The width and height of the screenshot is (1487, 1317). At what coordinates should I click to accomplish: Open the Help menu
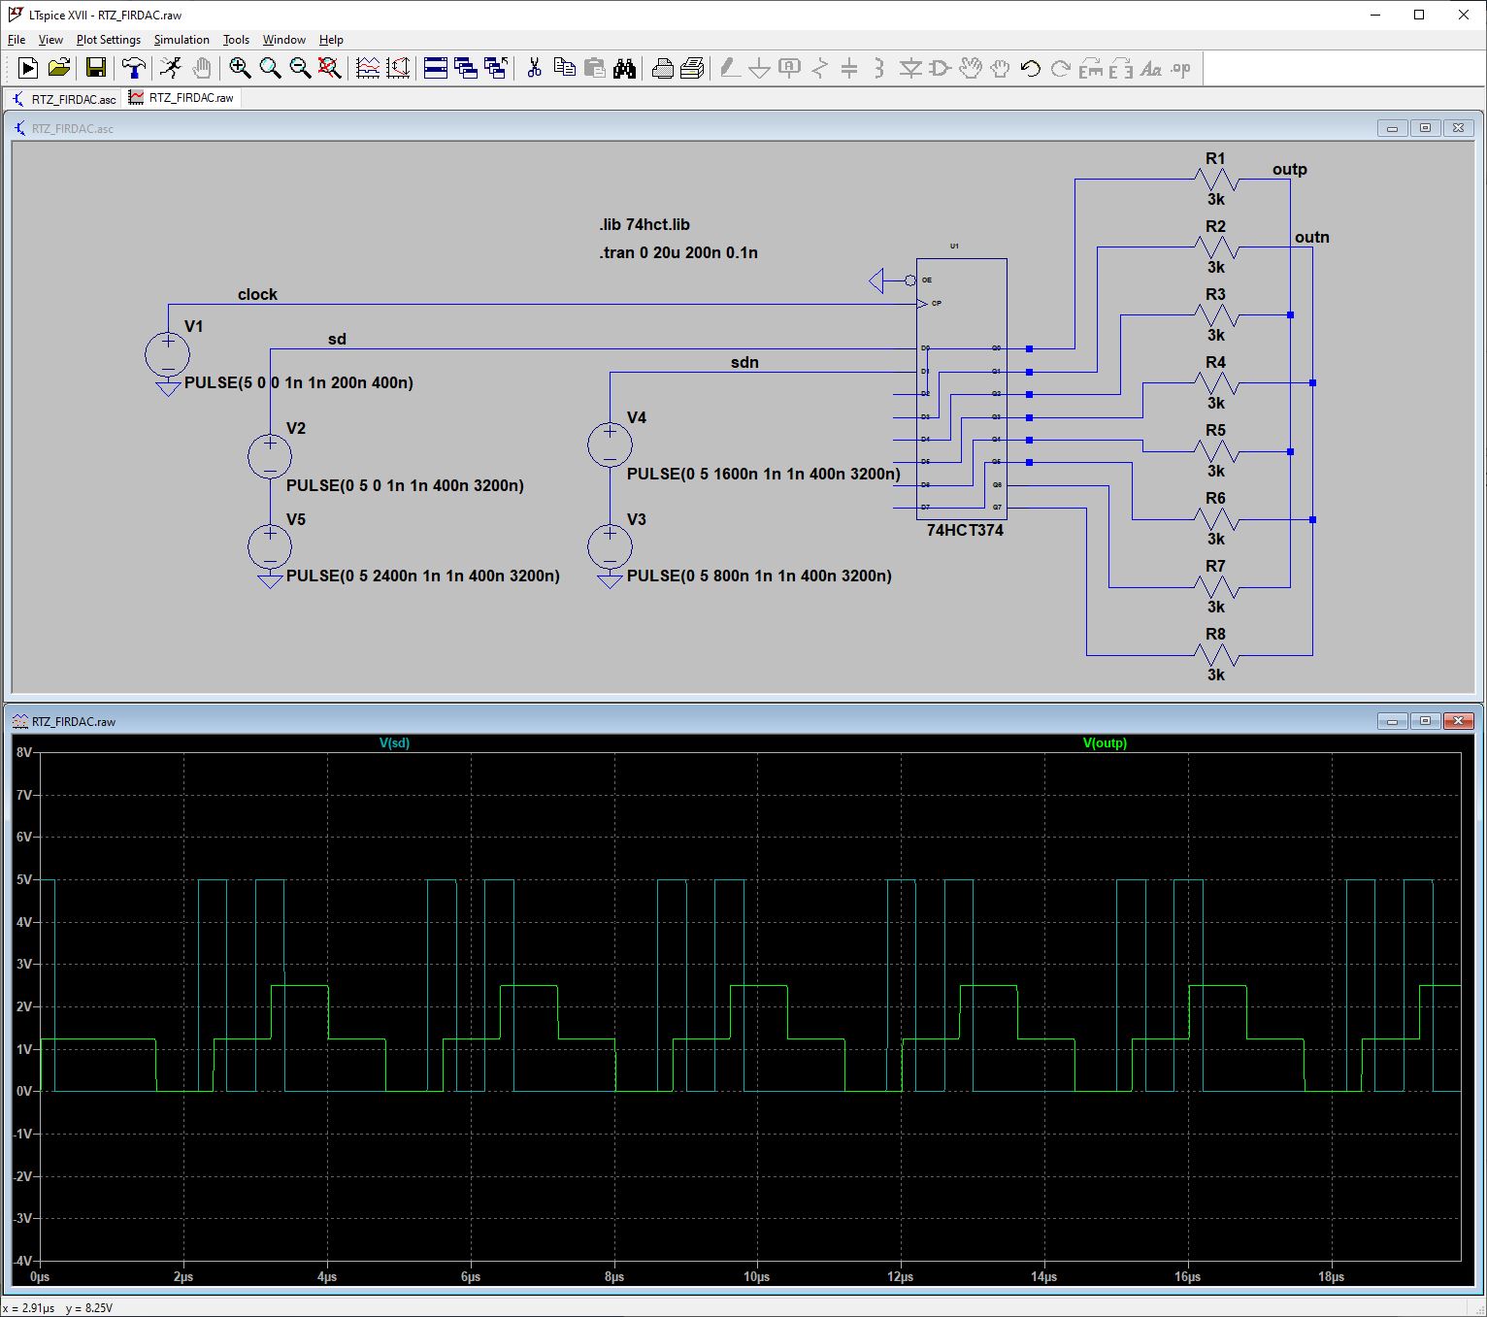click(x=331, y=40)
